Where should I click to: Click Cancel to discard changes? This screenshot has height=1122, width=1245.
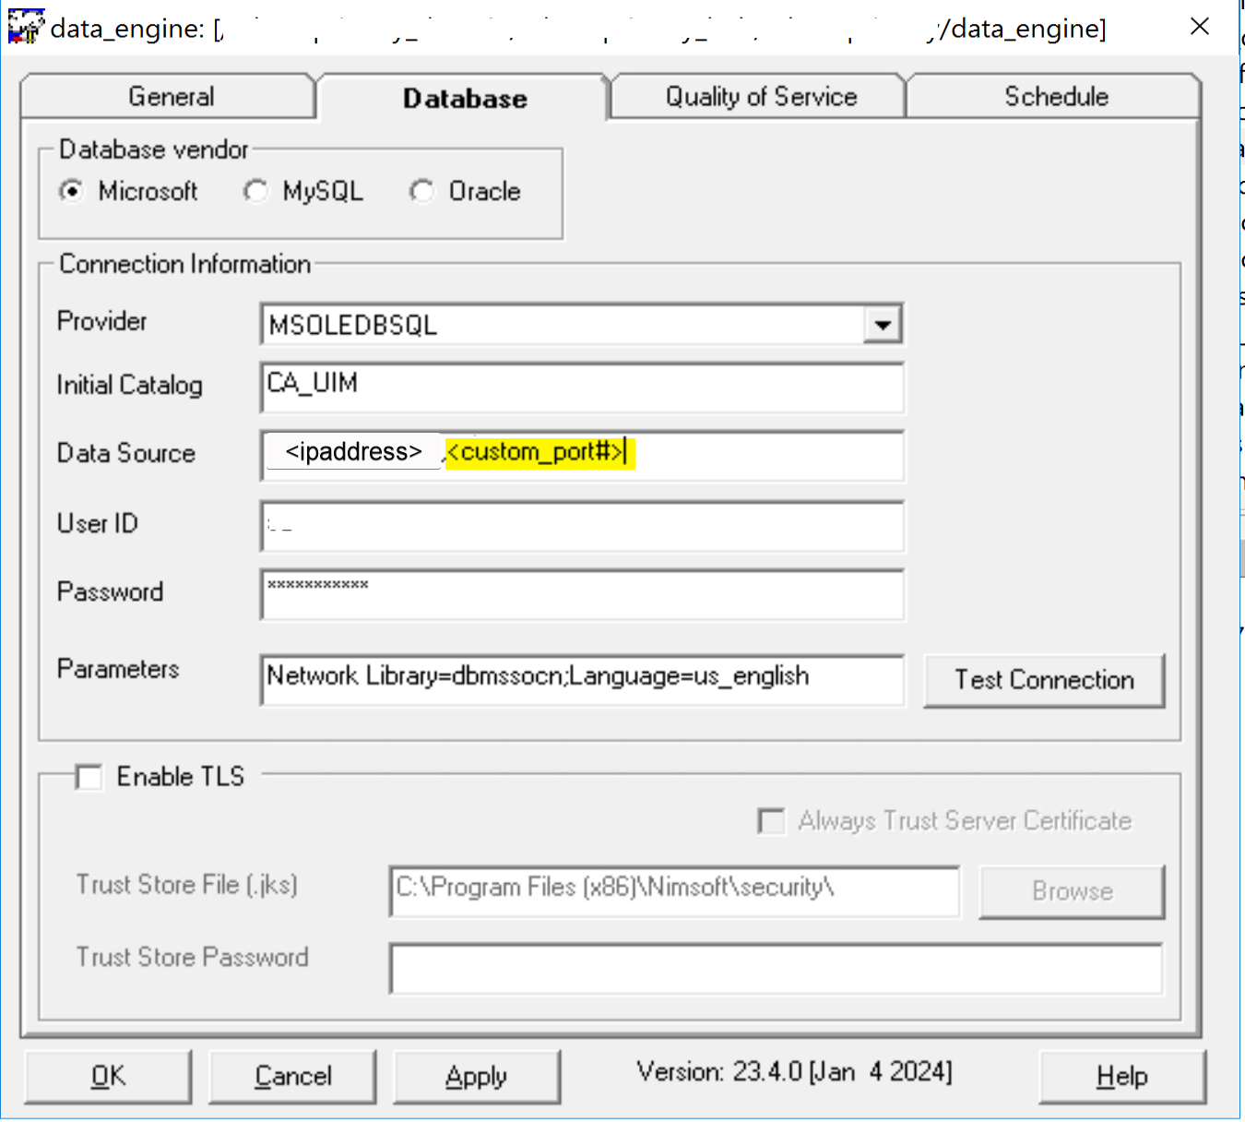(292, 1076)
